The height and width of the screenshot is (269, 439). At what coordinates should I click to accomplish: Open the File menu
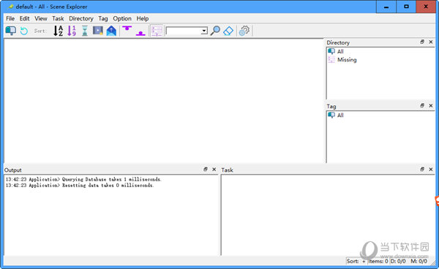(x=10, y=18)
